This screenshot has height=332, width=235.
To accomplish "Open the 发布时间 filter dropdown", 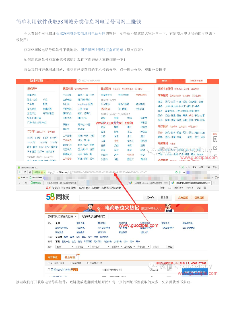I will pos(143,247).
